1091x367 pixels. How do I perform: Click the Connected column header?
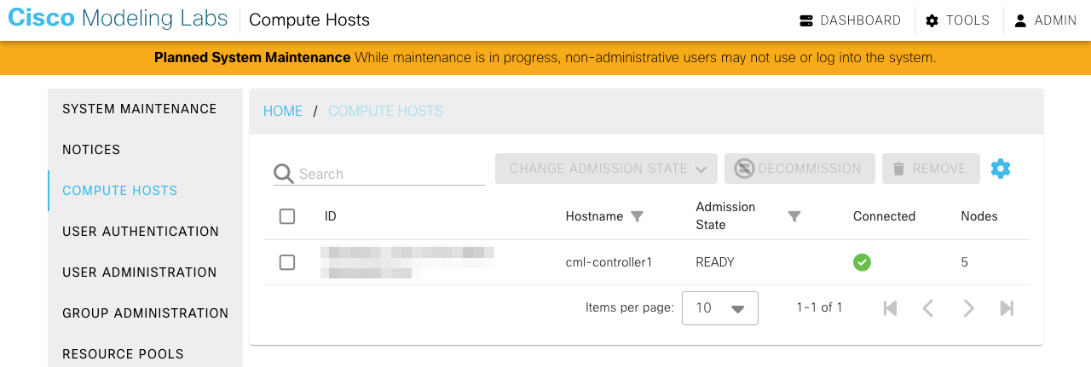tap(884, 216)
